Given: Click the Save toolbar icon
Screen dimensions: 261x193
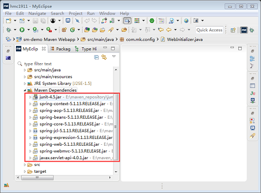Looking at the screenshot, I should click(35, 21).
